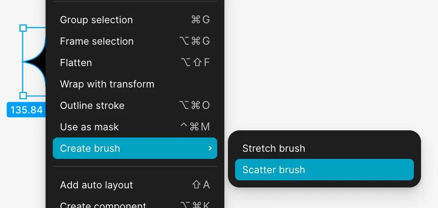Choose Create component menu entry
The height and width of the screenshot is (208, 438).
click(x=103, y=205)
